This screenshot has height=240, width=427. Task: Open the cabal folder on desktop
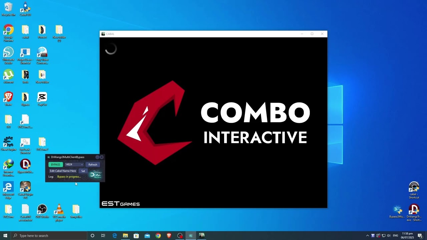click(x=25, y=32)
